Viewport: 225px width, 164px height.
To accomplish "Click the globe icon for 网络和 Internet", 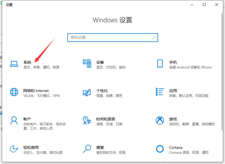I will [14, 92].
